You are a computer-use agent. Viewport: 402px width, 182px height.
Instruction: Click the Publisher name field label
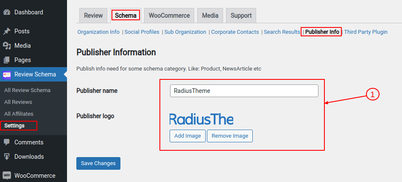pos(97,91)
